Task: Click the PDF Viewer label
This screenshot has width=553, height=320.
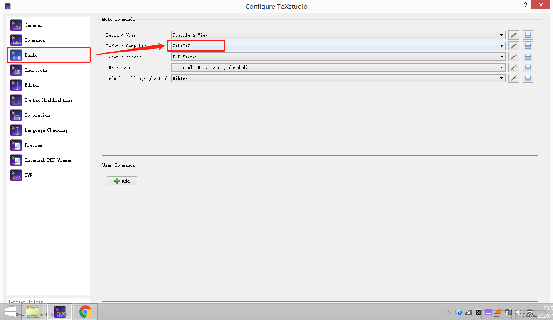Action: pos(118,67)
